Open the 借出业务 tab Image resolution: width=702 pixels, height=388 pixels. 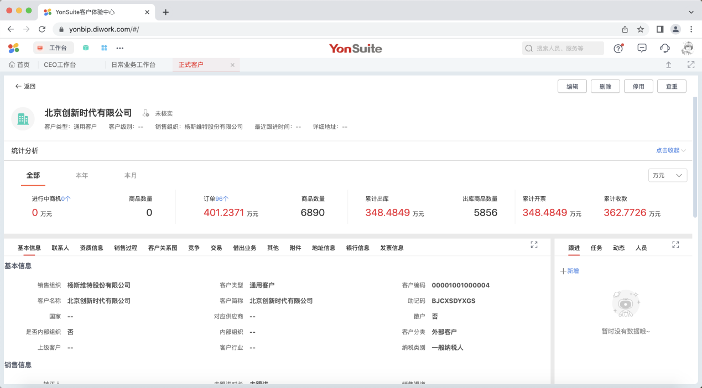pos(245,248)
